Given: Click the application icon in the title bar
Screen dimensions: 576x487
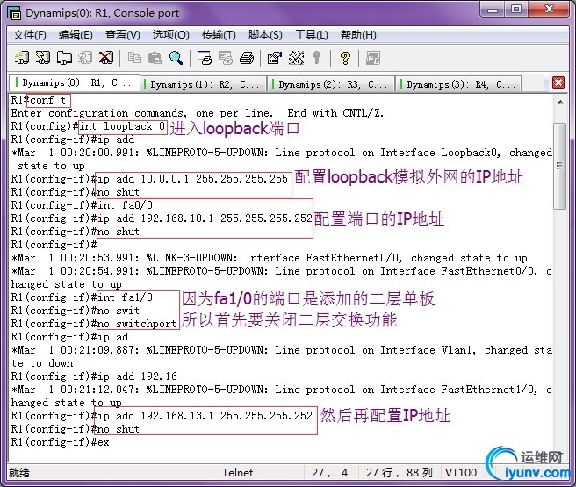Looking at the screenshot, I should coord(14,13).
